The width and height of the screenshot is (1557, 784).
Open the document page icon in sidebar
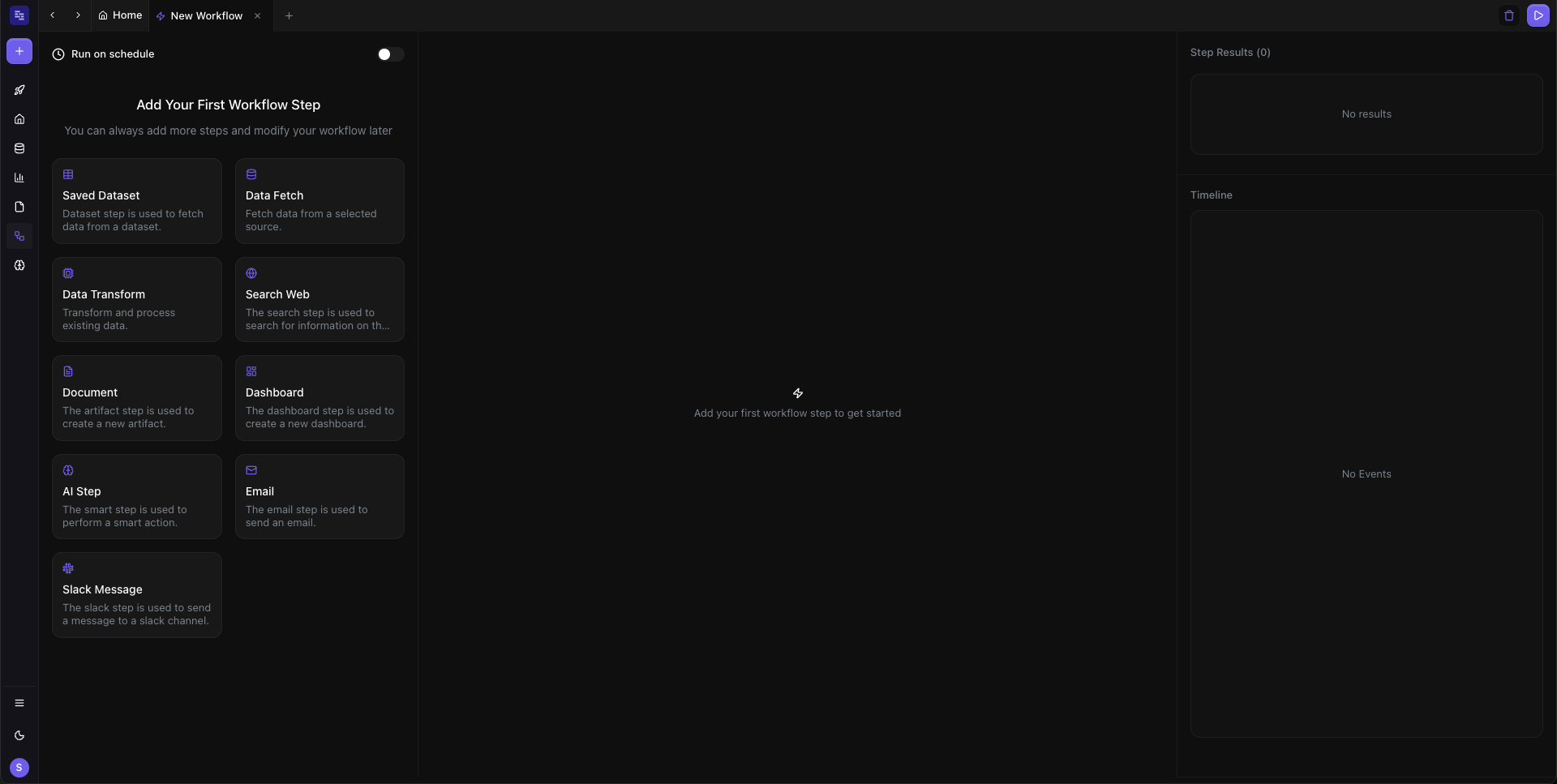(19, 207)
